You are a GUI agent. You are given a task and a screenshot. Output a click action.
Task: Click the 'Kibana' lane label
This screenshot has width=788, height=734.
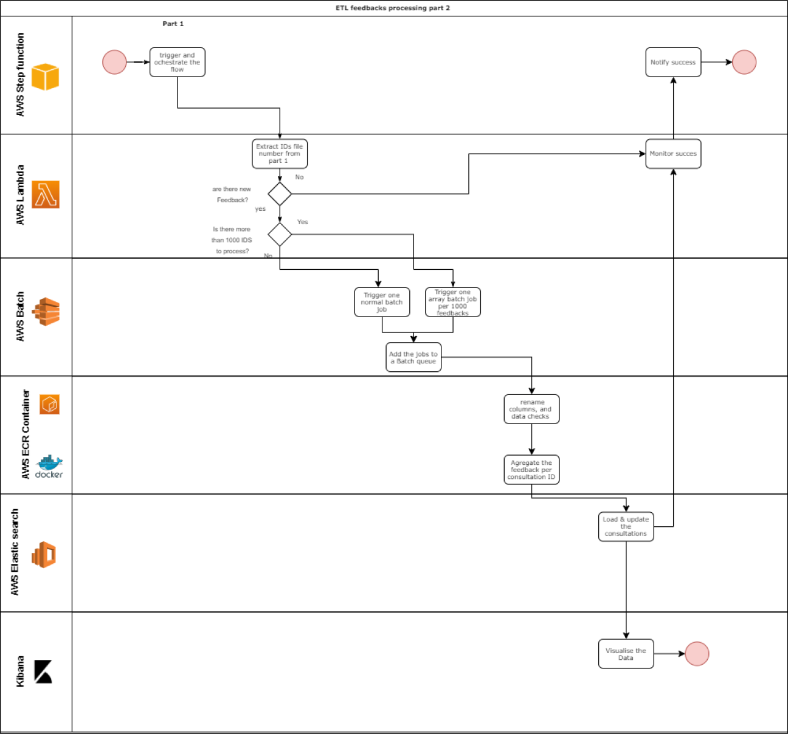click(20, 671)
